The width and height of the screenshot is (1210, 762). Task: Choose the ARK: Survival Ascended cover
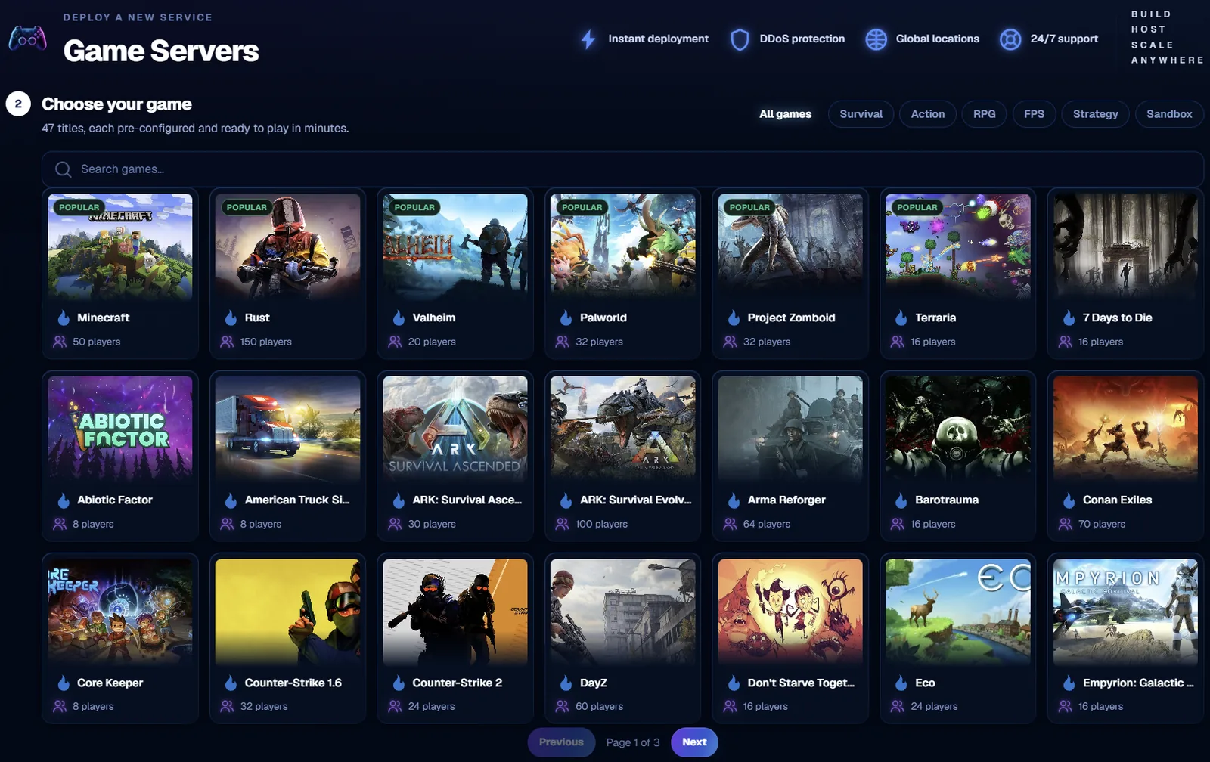click(455, 429)
